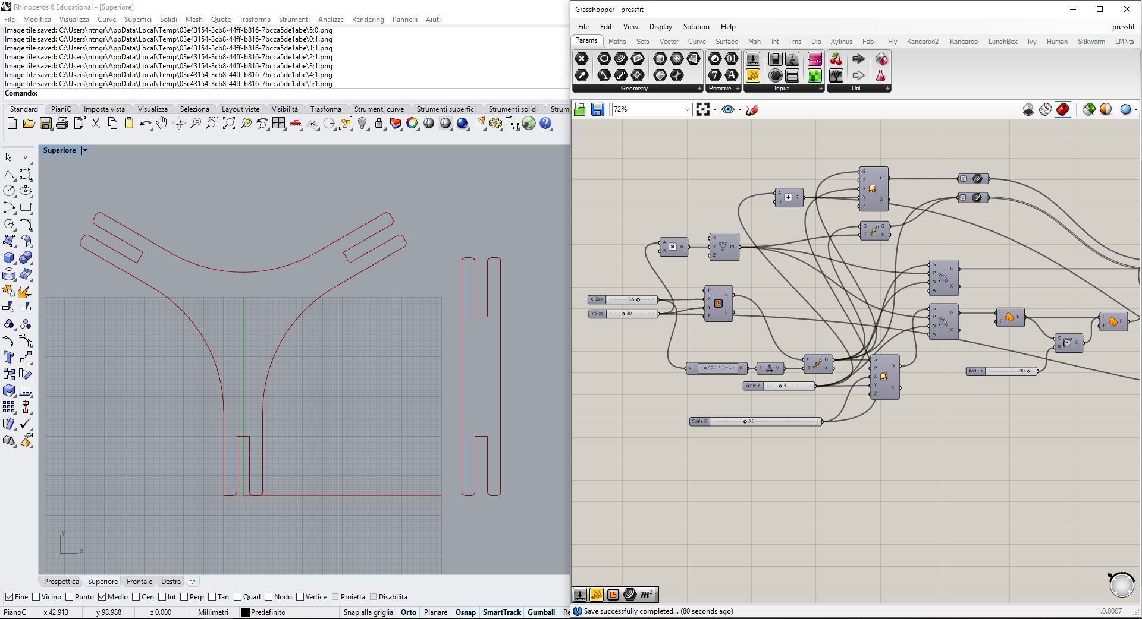The height and width of the screenshot is (619, 1142).
Task: Toggle Orto mode in status bar
Action: click(x=409, y=612)
